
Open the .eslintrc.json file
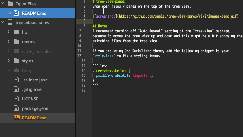[x=35, y=80]
